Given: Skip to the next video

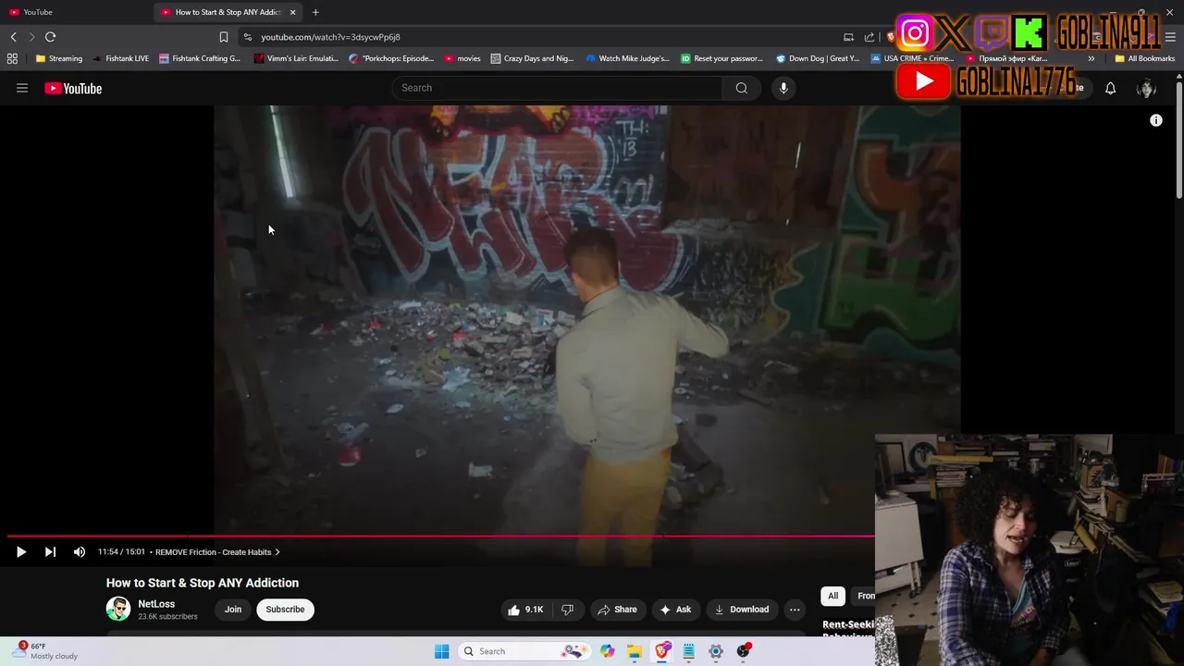Looking at the screenshot, I should 50,552.
